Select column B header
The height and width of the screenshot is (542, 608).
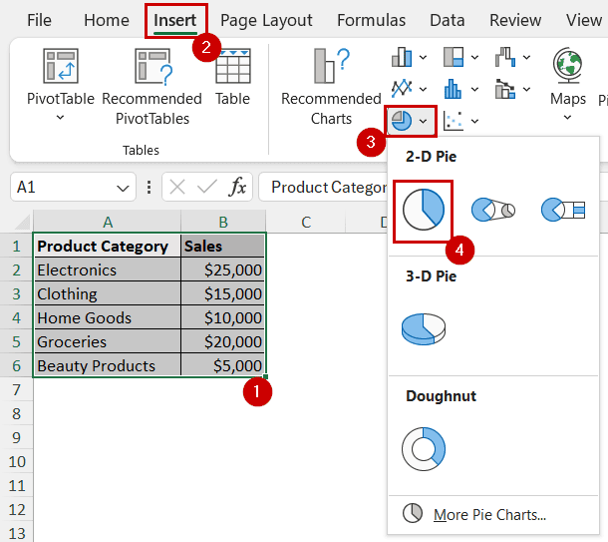pyautogui.click(x=223, y=222)
